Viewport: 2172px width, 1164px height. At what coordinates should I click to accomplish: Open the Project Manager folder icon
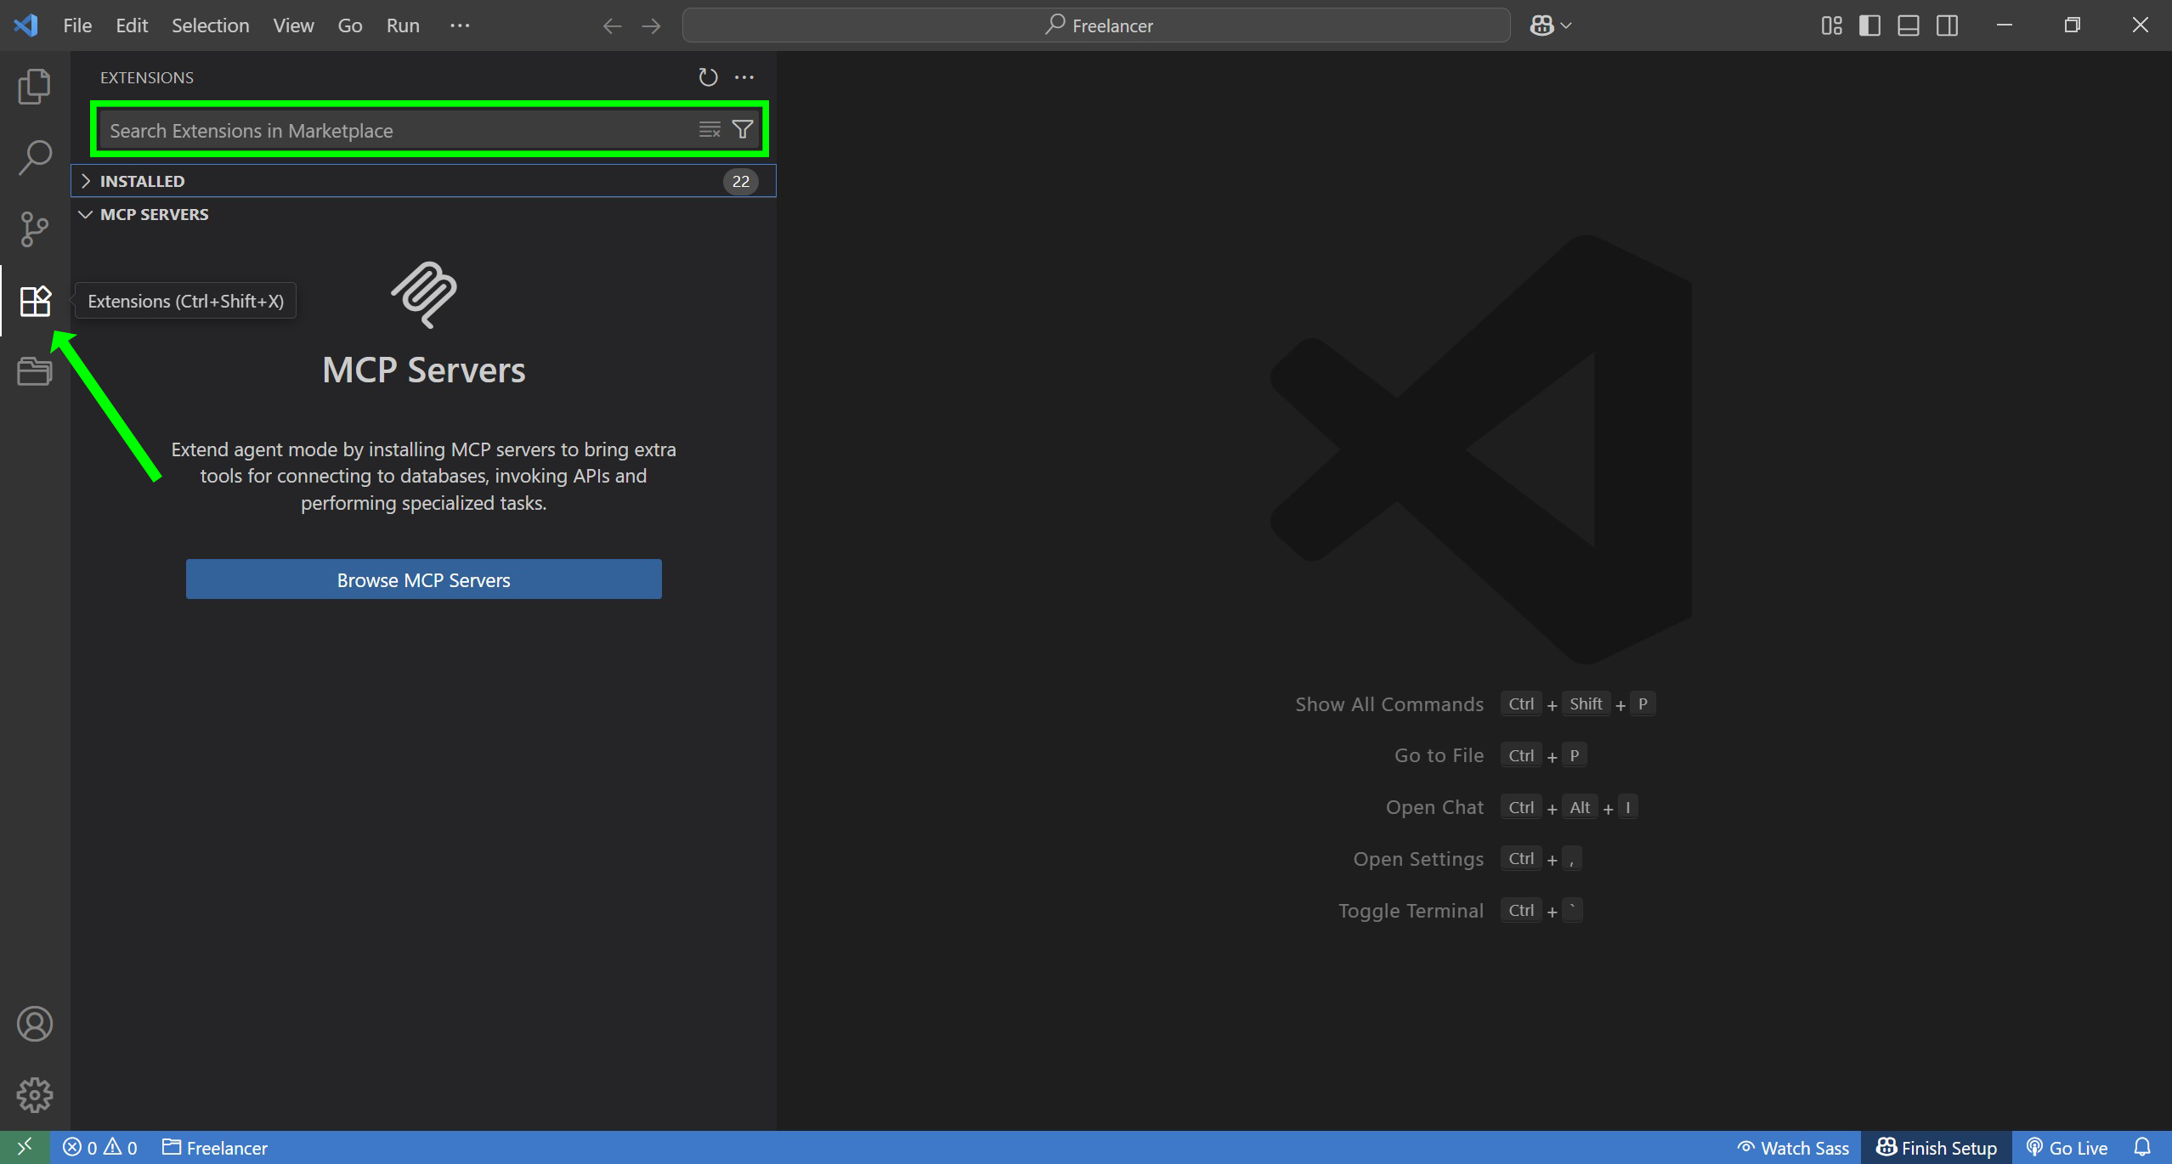(x=34, y=371)
